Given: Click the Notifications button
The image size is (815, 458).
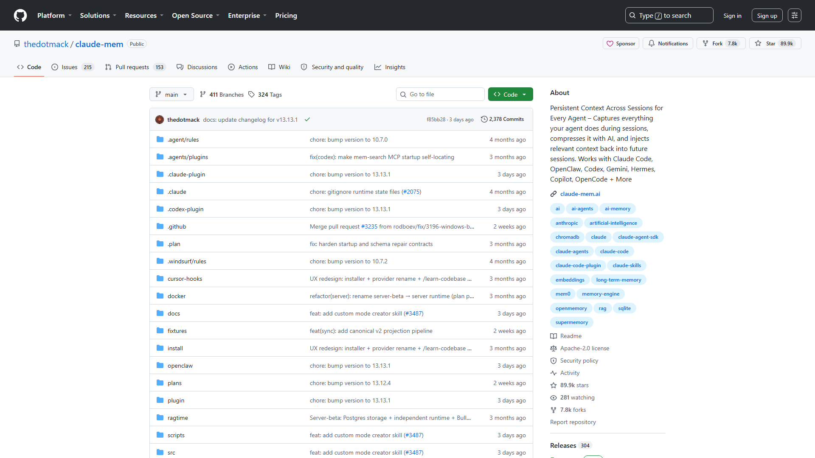Looking at the screenshot, I should [668, 43].
